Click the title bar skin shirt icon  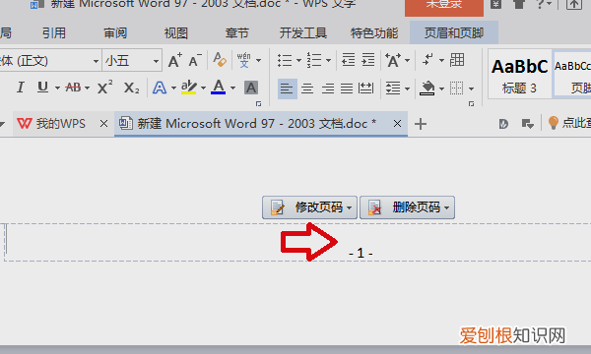[x=519, y=5]
